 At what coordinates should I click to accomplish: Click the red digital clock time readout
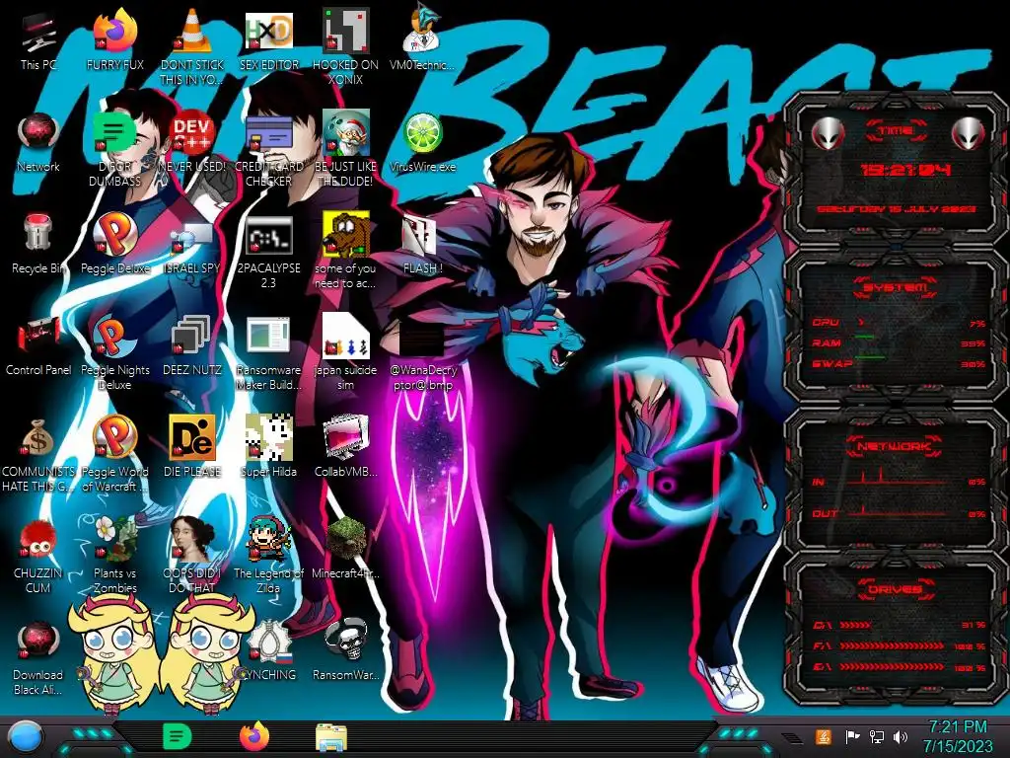point(905,170)
